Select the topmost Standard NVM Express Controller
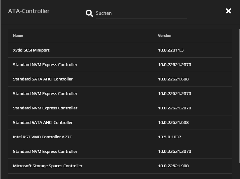The image size is (240, 179). point(45,64)
